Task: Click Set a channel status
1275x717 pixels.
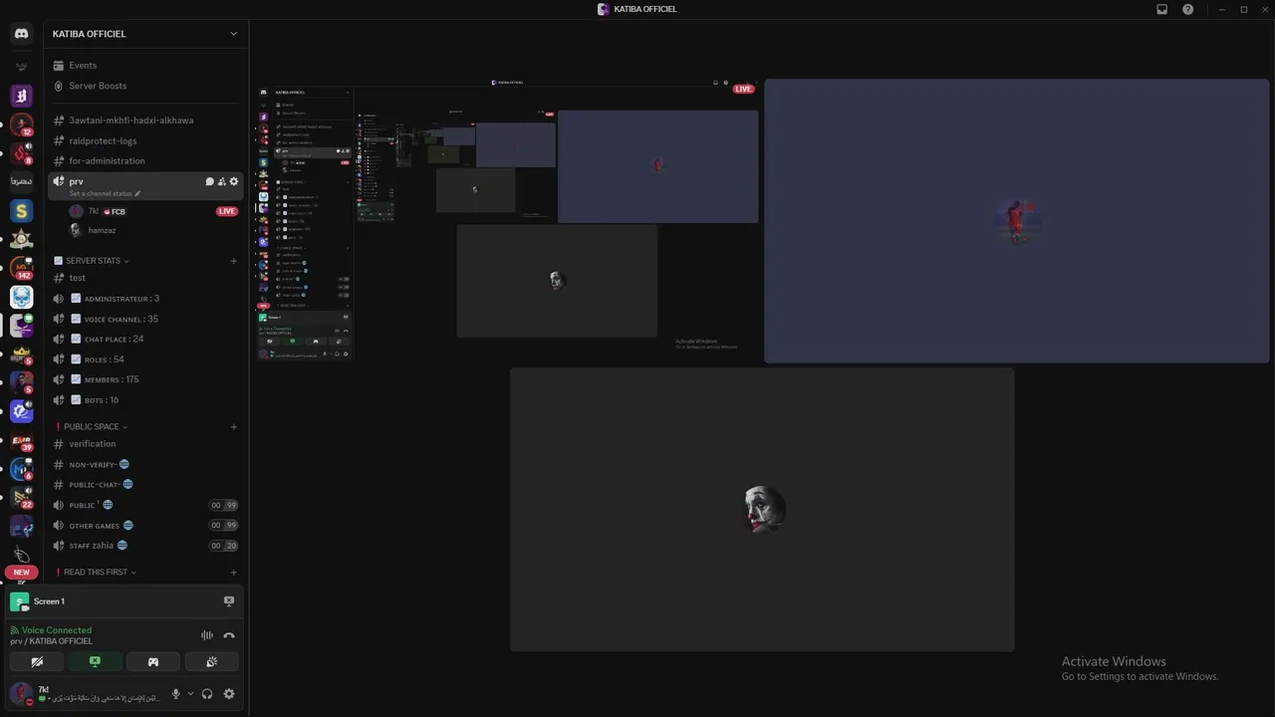Action: tap(101, 193)
